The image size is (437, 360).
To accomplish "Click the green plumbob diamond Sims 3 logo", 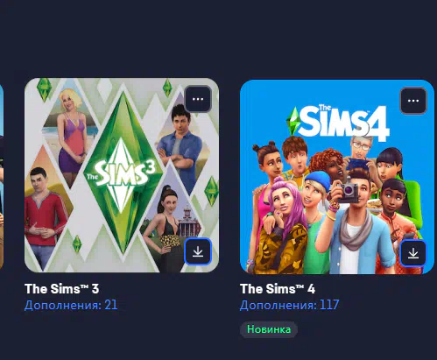I will click(x=123, y=173).
